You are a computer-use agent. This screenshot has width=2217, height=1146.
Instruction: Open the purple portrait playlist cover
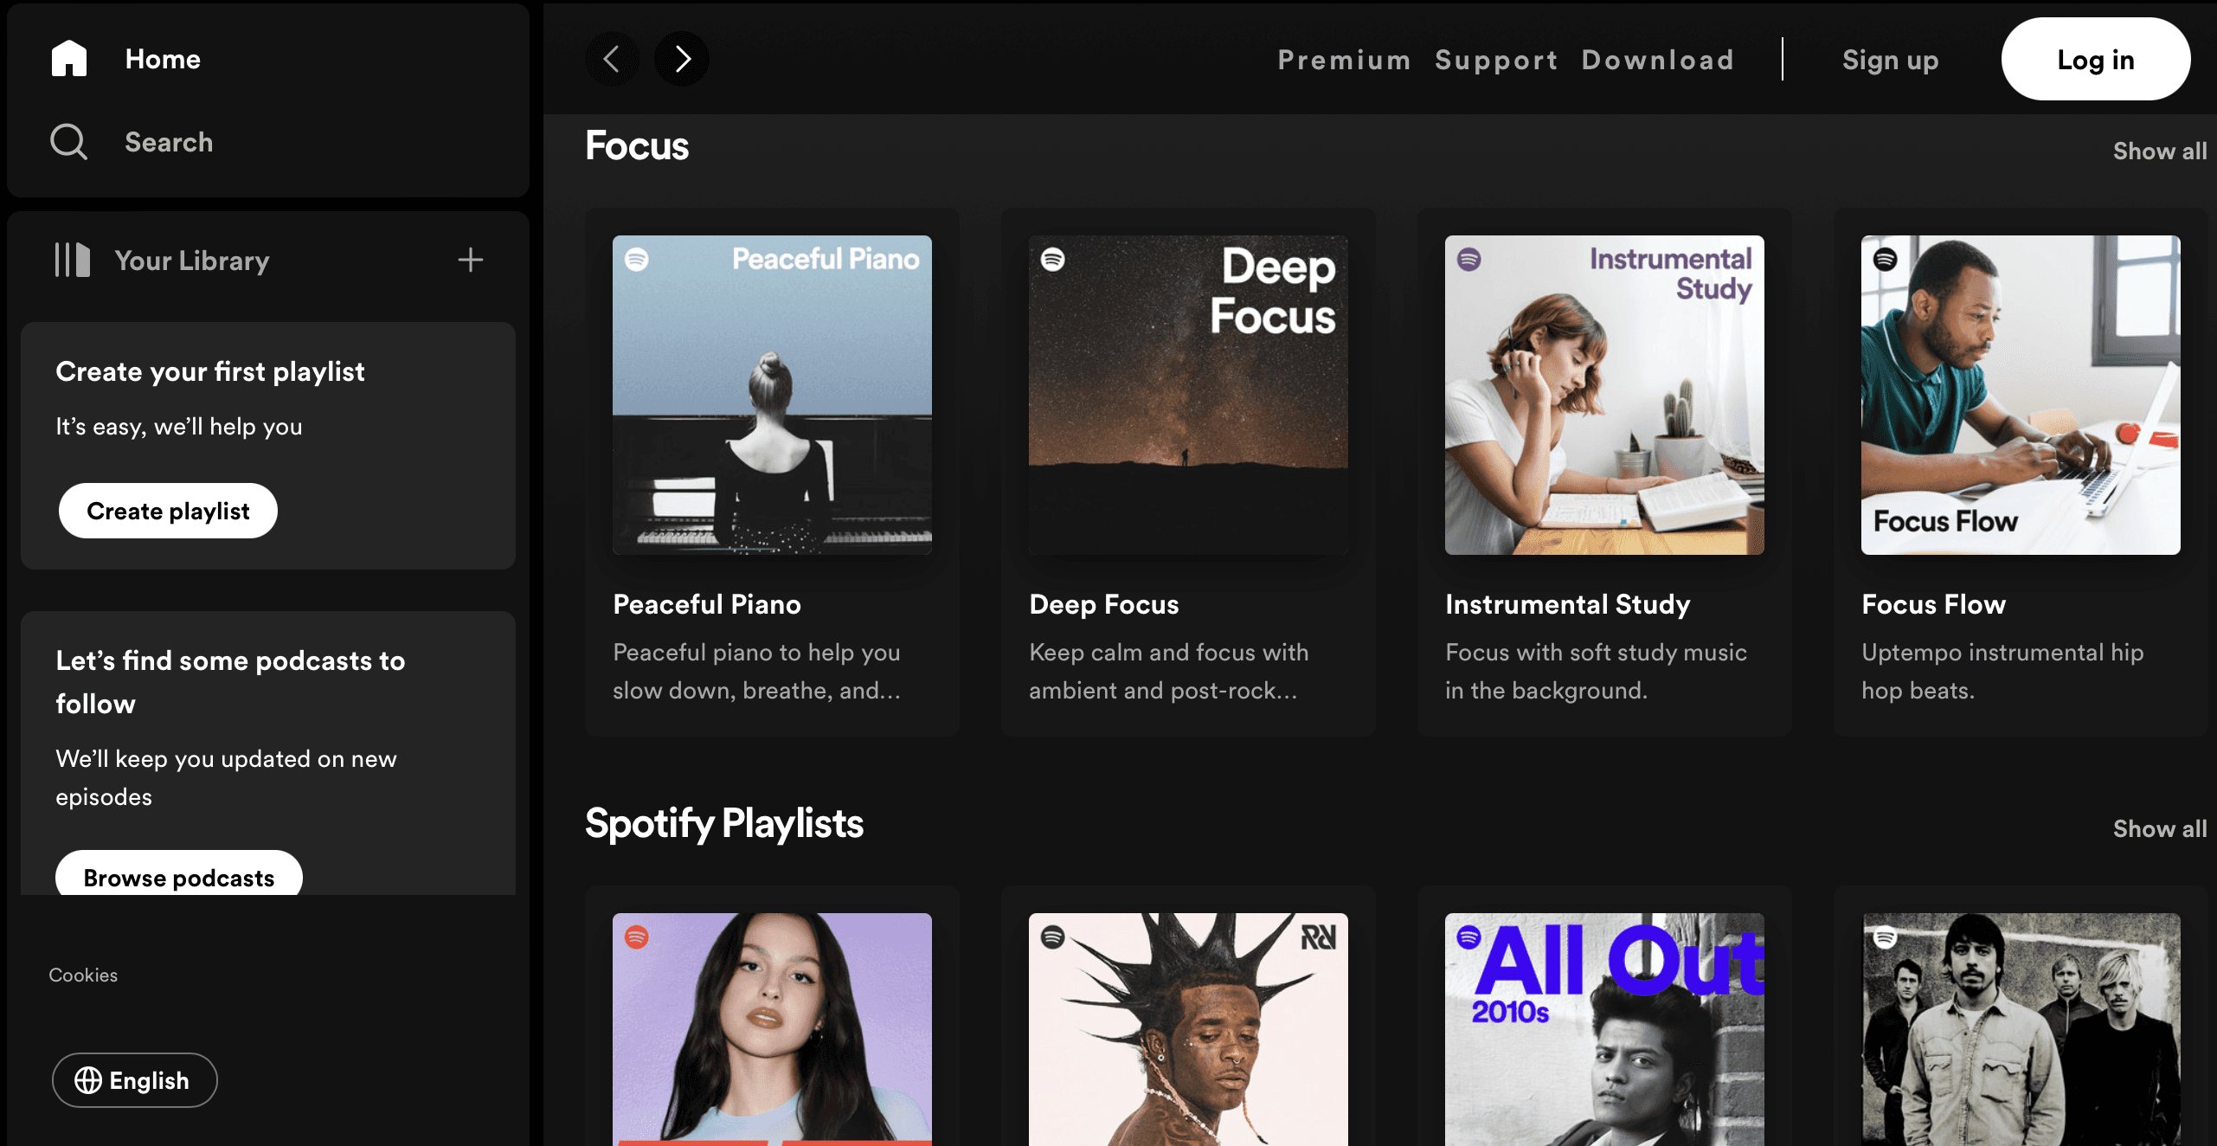pyautogui.click(x=772, y=1029)
